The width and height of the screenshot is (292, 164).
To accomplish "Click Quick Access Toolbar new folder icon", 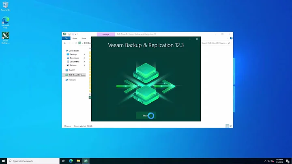I will 73,34.
